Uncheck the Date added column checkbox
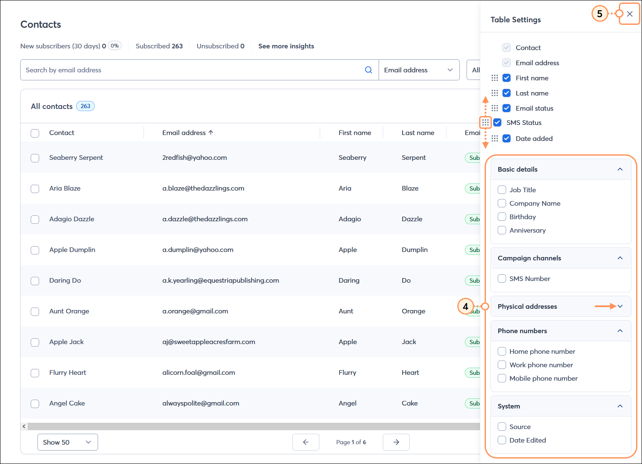 coord(507,138)
